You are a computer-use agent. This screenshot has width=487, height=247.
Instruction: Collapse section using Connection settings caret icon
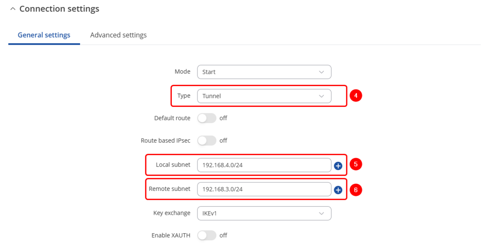[x=13, y=9]
